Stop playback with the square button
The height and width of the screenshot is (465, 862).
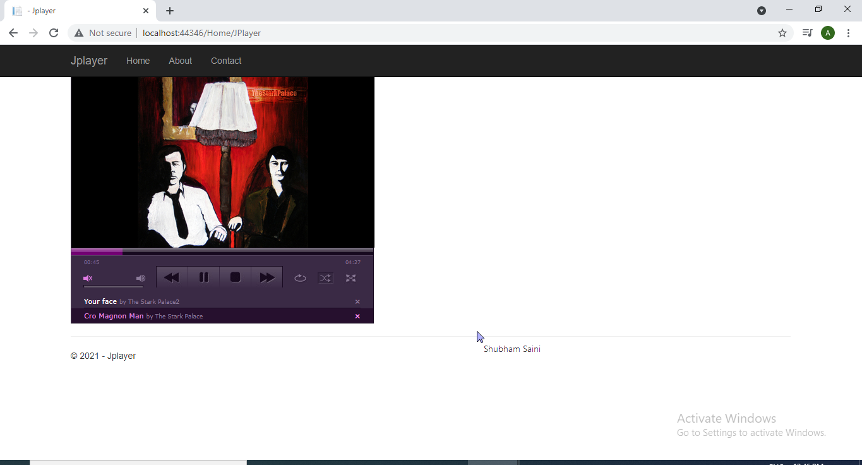236,277
